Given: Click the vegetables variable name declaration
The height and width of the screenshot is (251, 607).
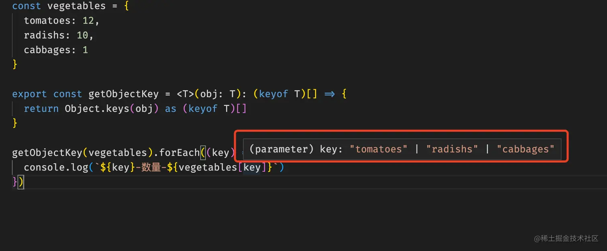Looking at the screenshot, I should 77,6.
